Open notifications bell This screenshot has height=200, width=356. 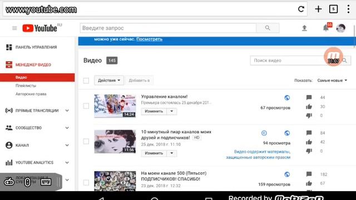[326, 28]
